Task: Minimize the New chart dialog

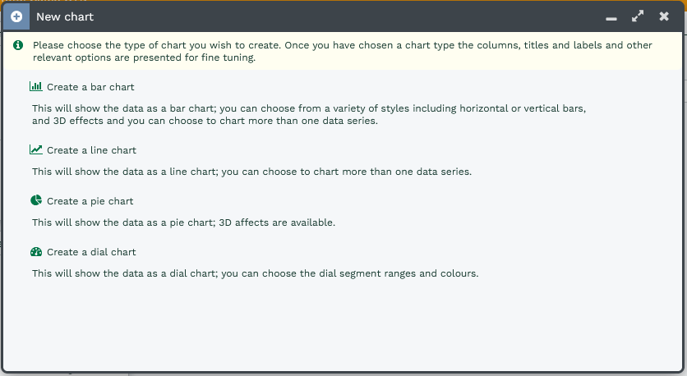Action: pos(611,17)
